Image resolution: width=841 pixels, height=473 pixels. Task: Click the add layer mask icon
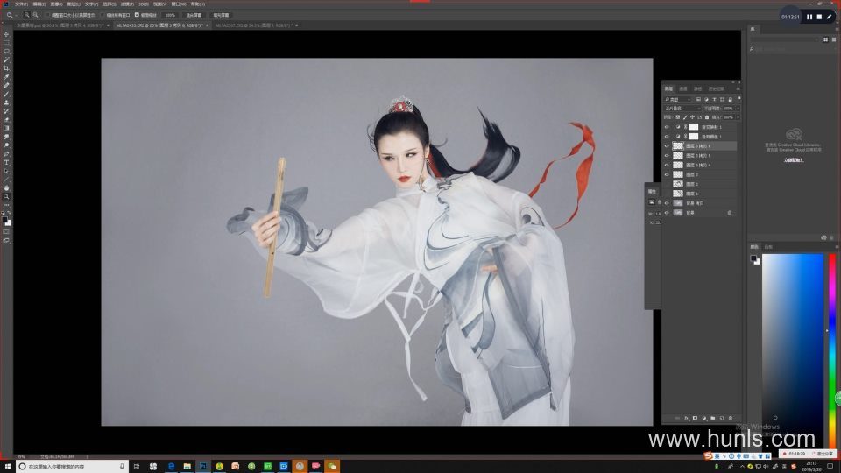tap(695, 418)
